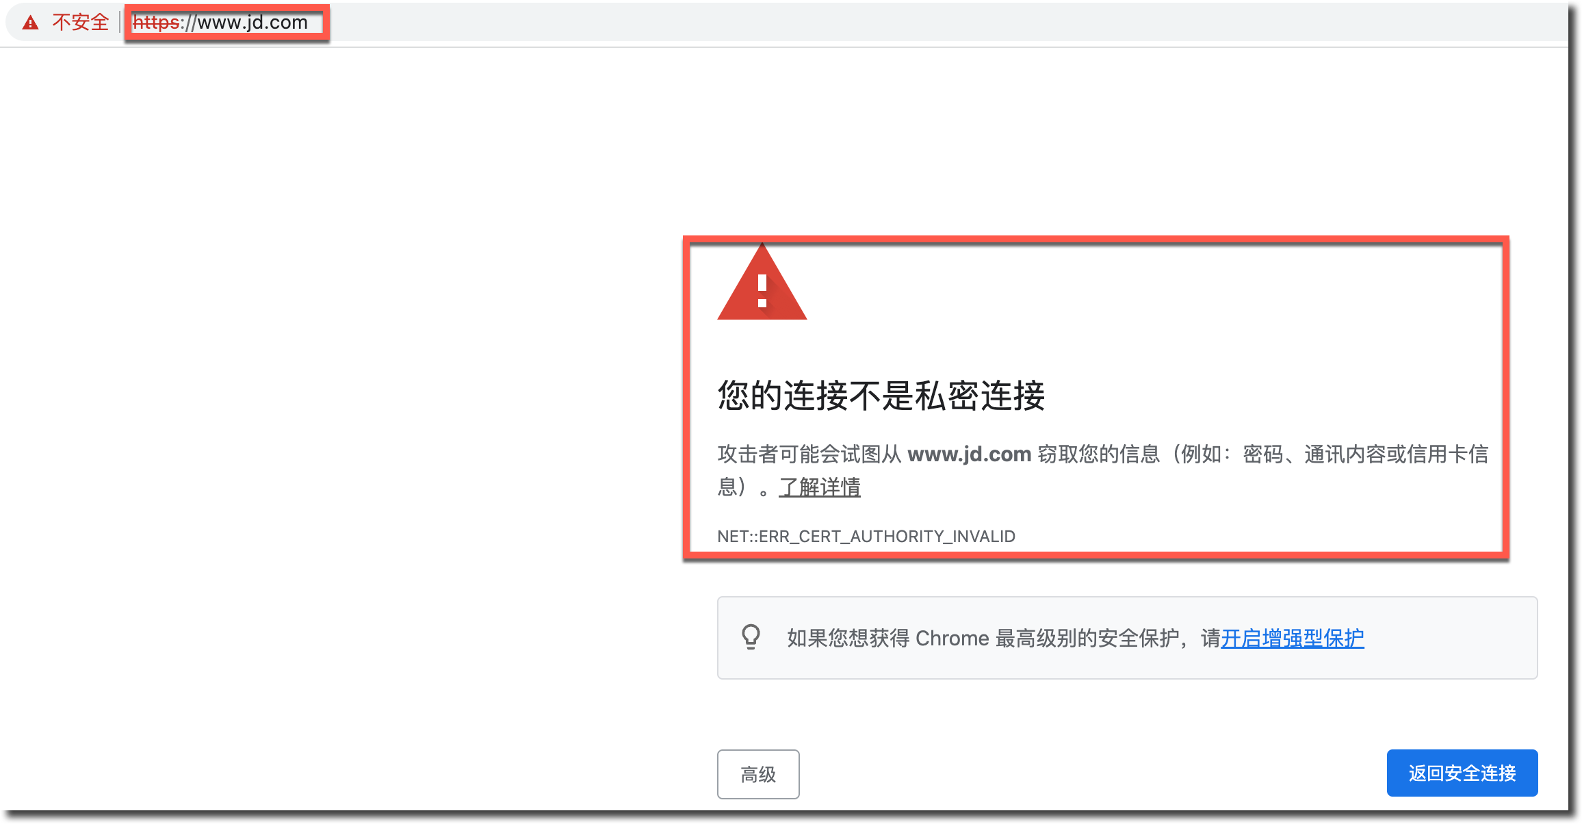The height and width of the screenshot is (824, 1582).
Task: Click the NET::ERR_CERT_AUTHORITY_INVALID error code
Action: 866,537
